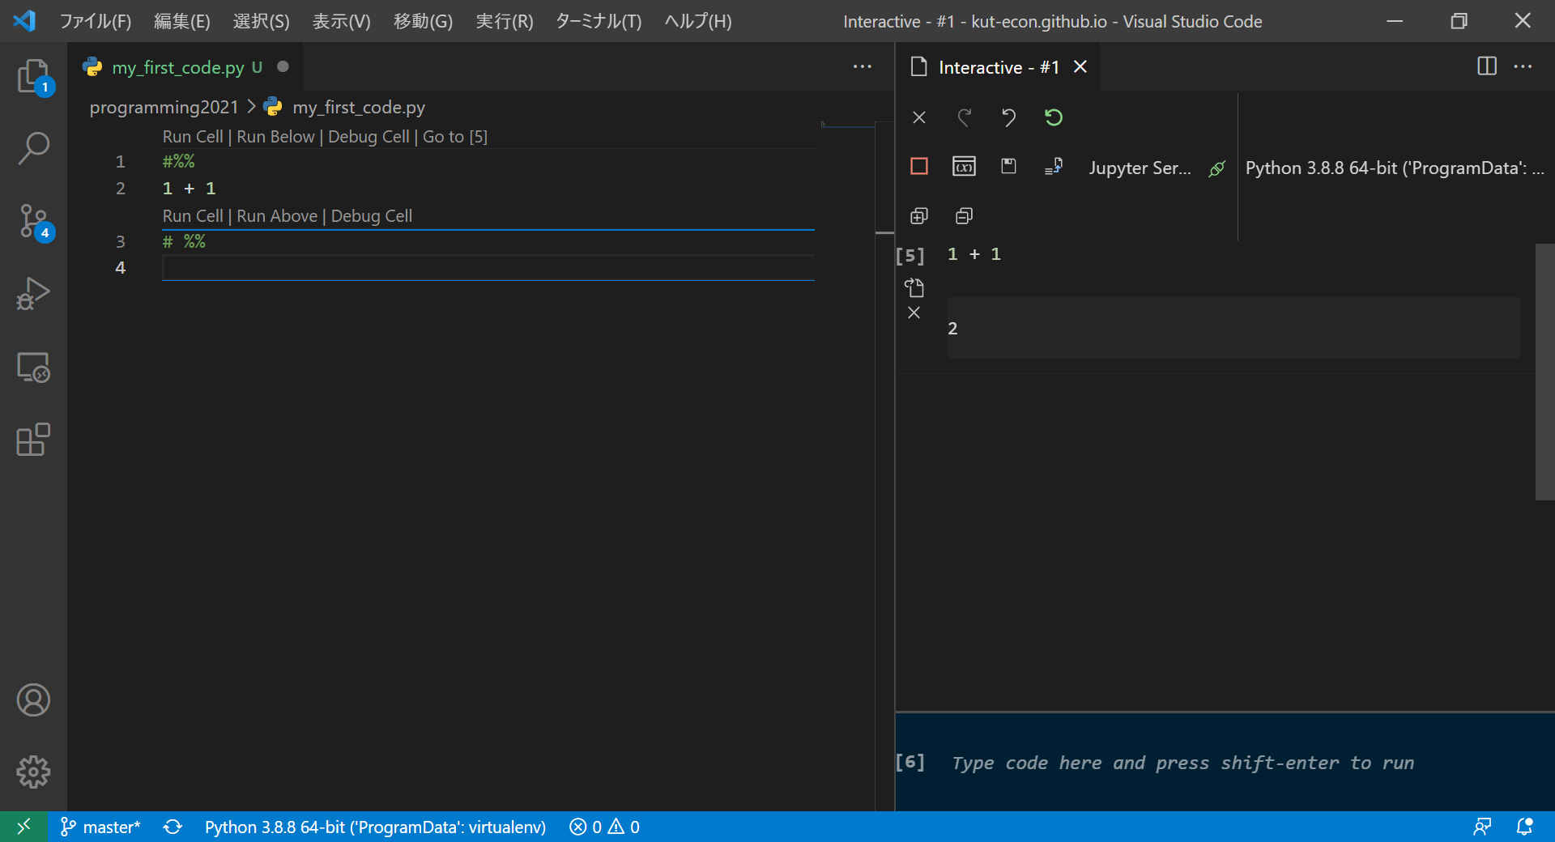Click Run Below above the first cell
This screenshot has height=842, width=1555.
[x=275, y=137]
